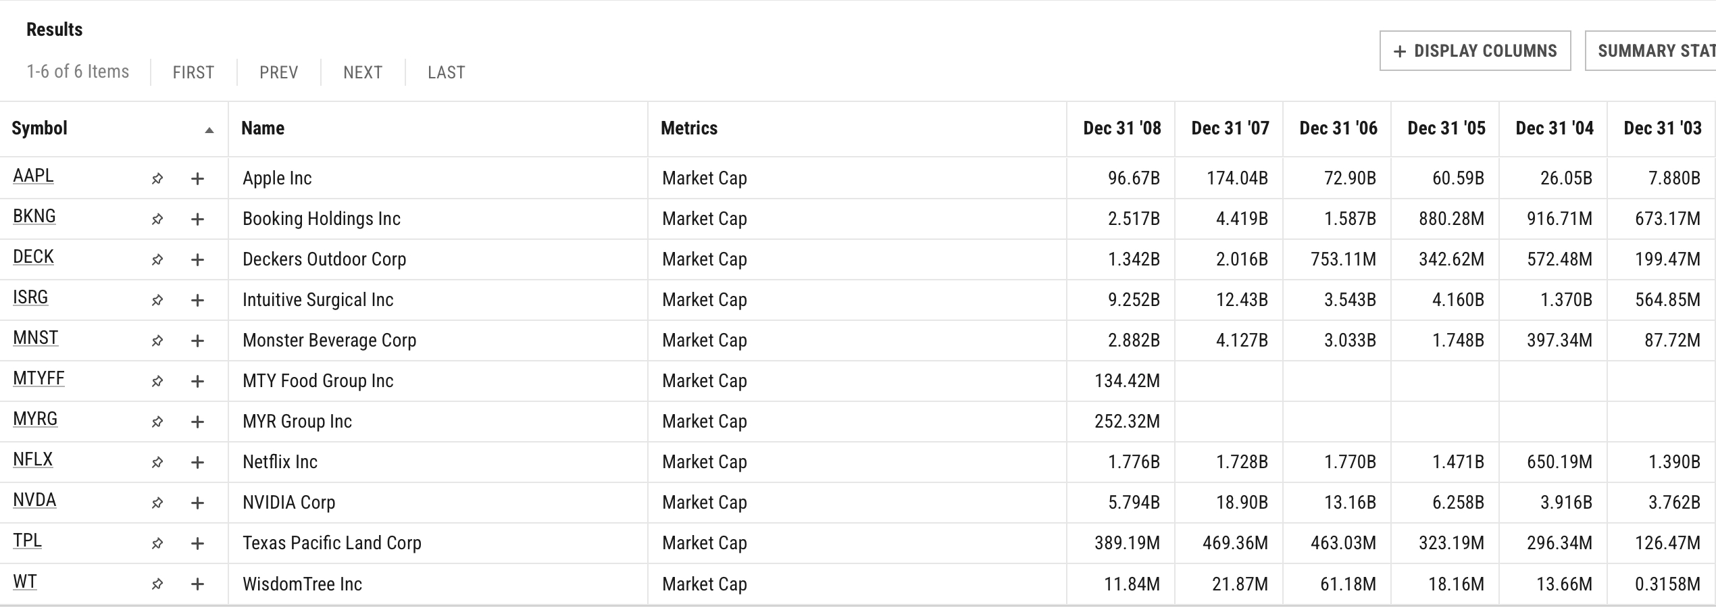Pin the AAPL row
Image resolution: width=1716 pixels, height=608 pixels.
[157, 178]
